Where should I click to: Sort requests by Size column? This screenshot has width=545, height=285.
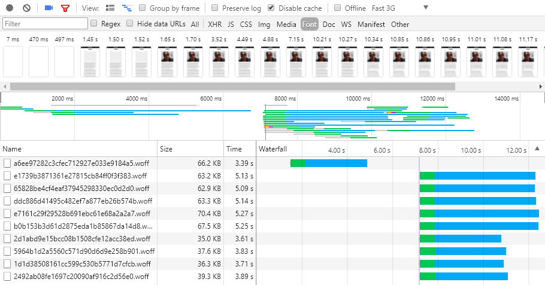190,148
